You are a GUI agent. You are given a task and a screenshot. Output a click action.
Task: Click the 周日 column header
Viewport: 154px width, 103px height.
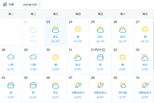point(145,14)
